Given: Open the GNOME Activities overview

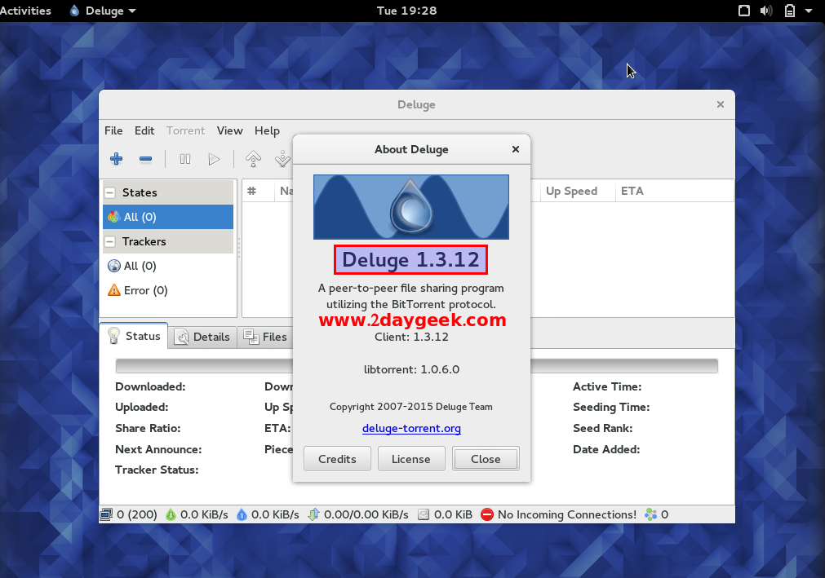Looking at the screenshot, I should click(x=25, y=11).
